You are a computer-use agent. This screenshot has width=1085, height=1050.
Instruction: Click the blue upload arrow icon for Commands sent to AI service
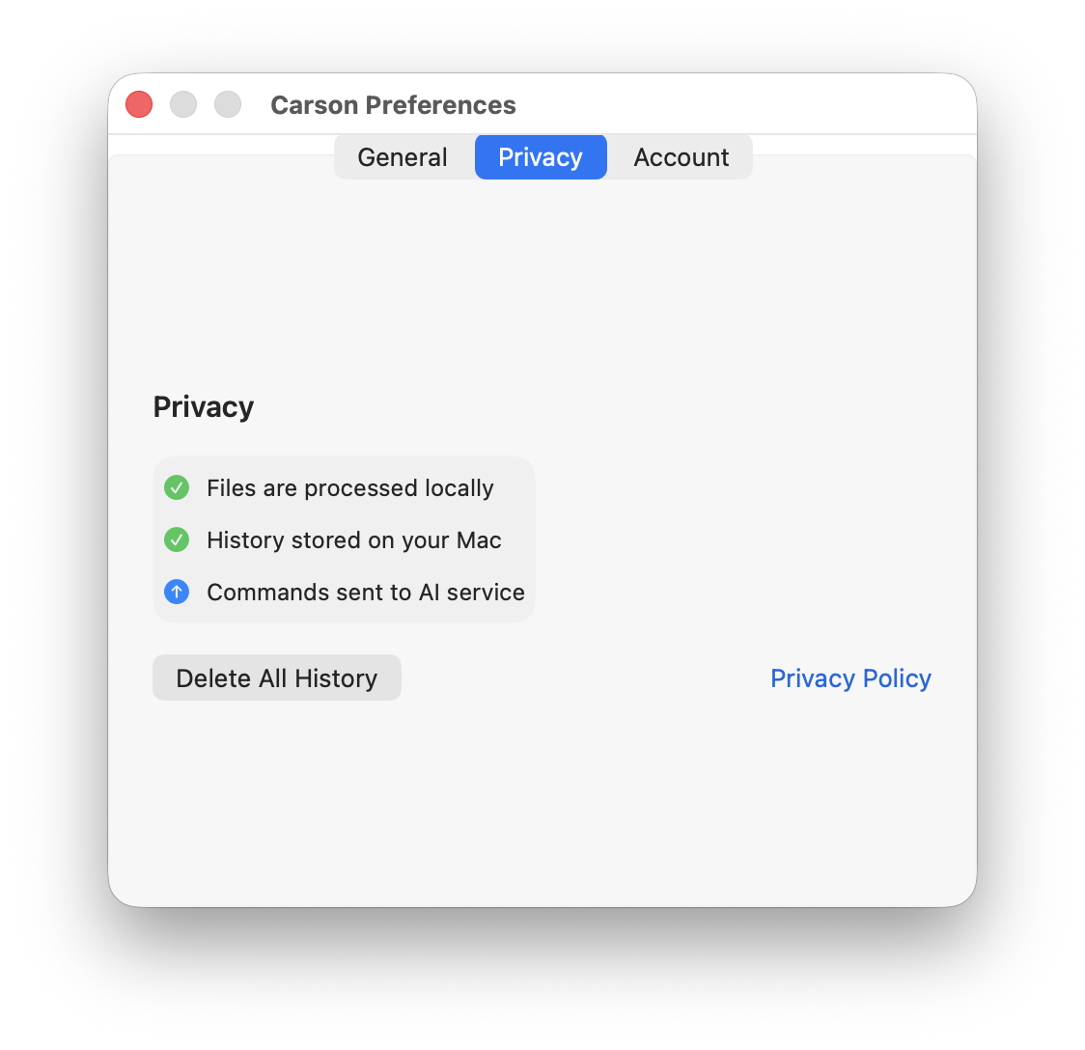pyautogui.click(x=177, y=592)
